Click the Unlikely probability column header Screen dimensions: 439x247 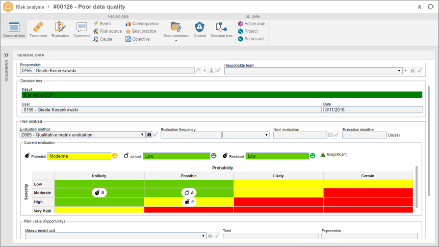99,176
